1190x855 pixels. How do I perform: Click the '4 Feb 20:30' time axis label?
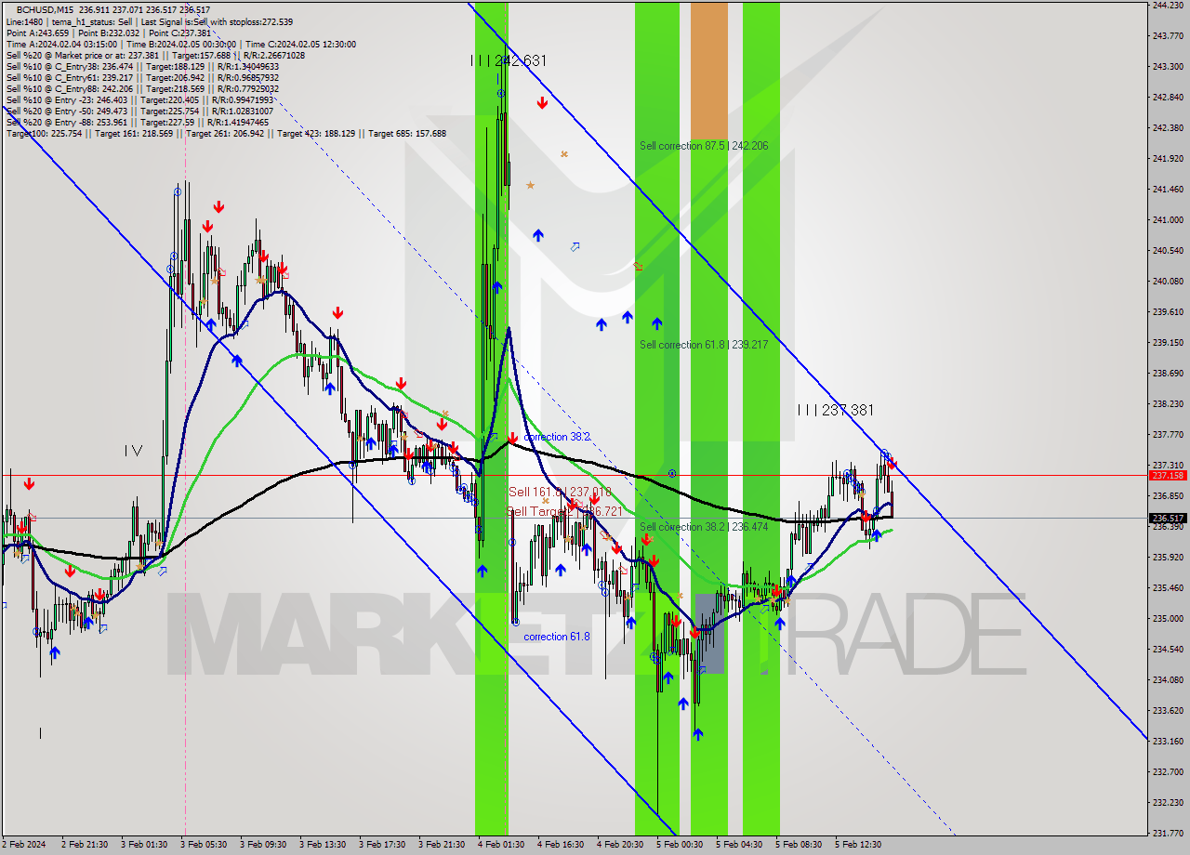619,845
